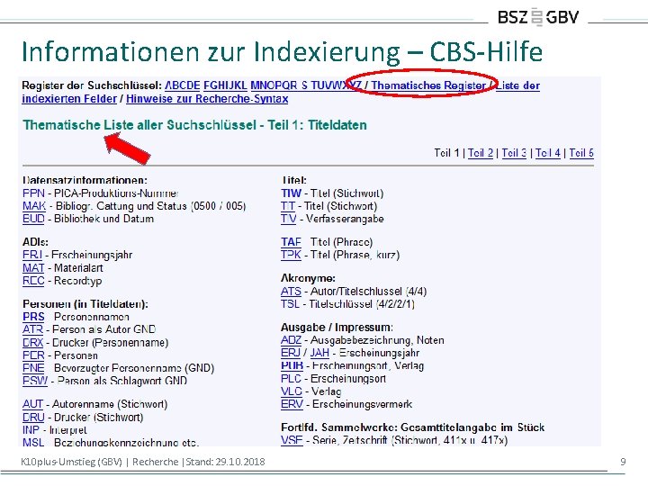648x486 pixels.
Task: Open the ABCDE search key register
Action: (182, 85)
